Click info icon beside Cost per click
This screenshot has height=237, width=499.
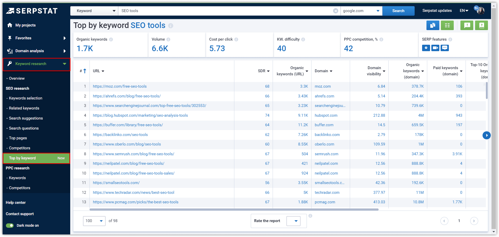(236, 39)
